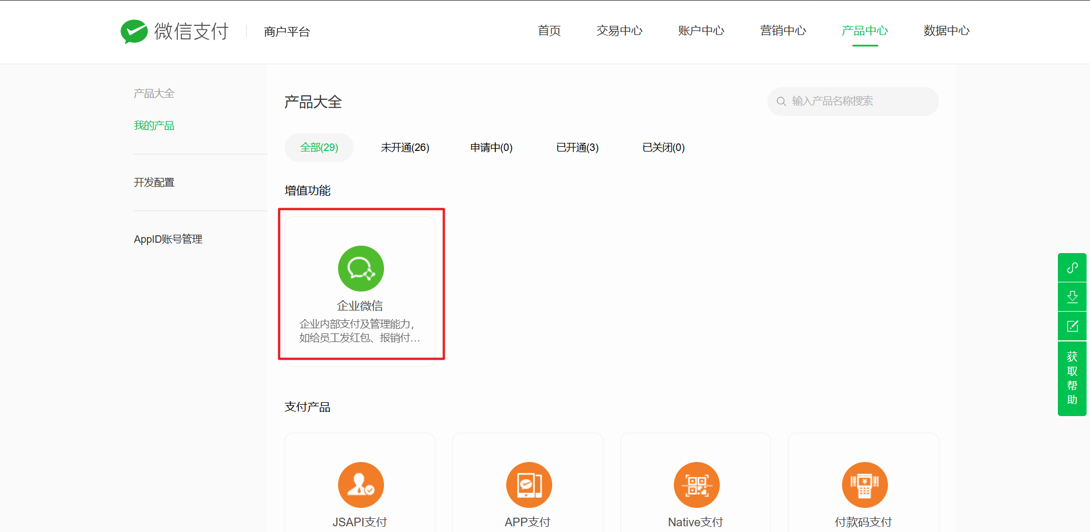Click the 付款码支付 label
The width and height of the screenshot is (1090, 532).
[863, 522]
